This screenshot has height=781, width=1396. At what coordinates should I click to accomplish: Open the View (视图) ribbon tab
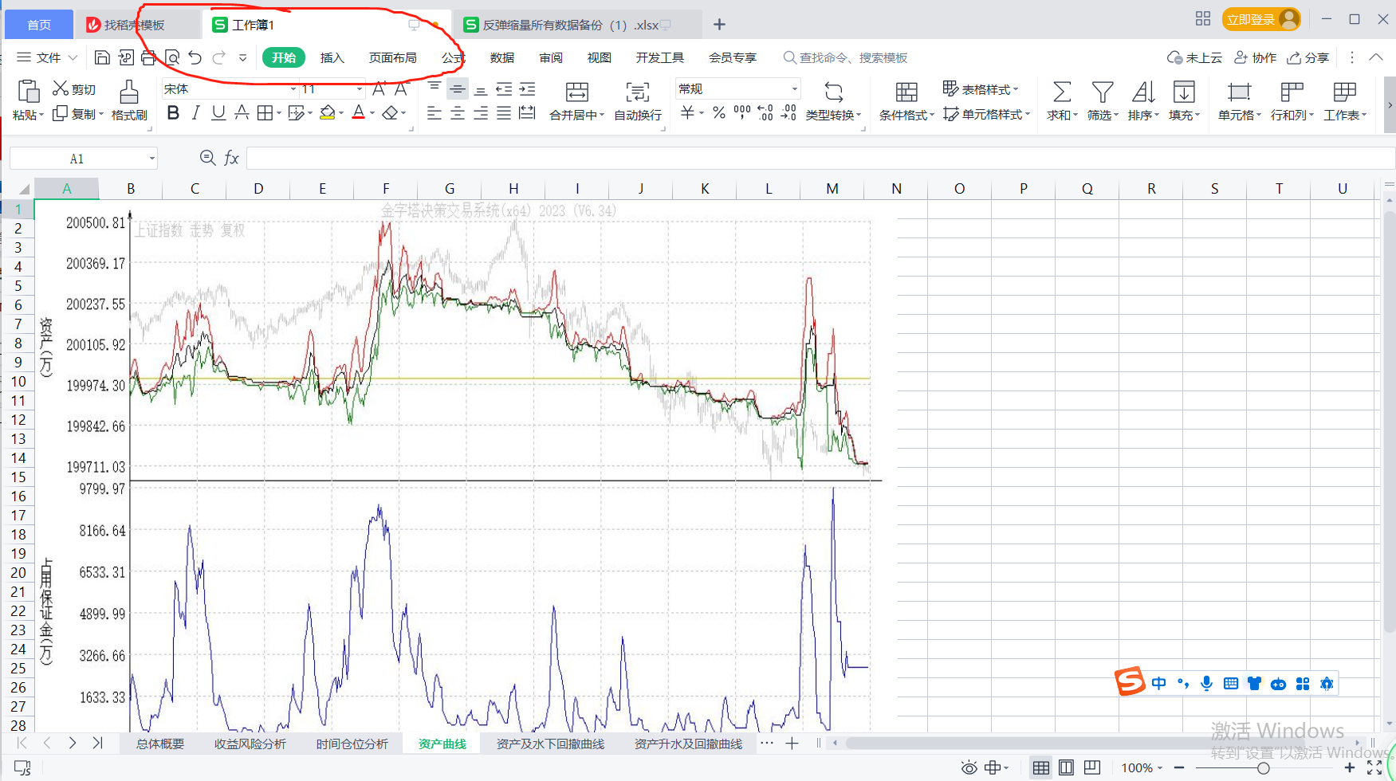click(600, 57)
